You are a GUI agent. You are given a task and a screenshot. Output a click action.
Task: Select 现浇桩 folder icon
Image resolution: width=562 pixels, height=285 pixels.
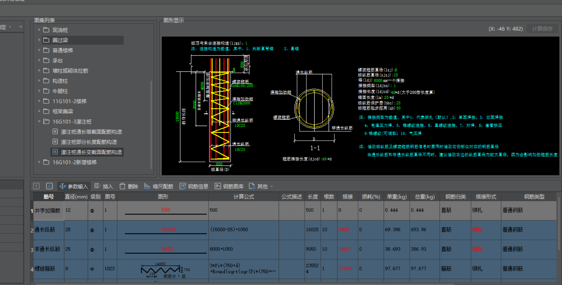tap(46, 30)
